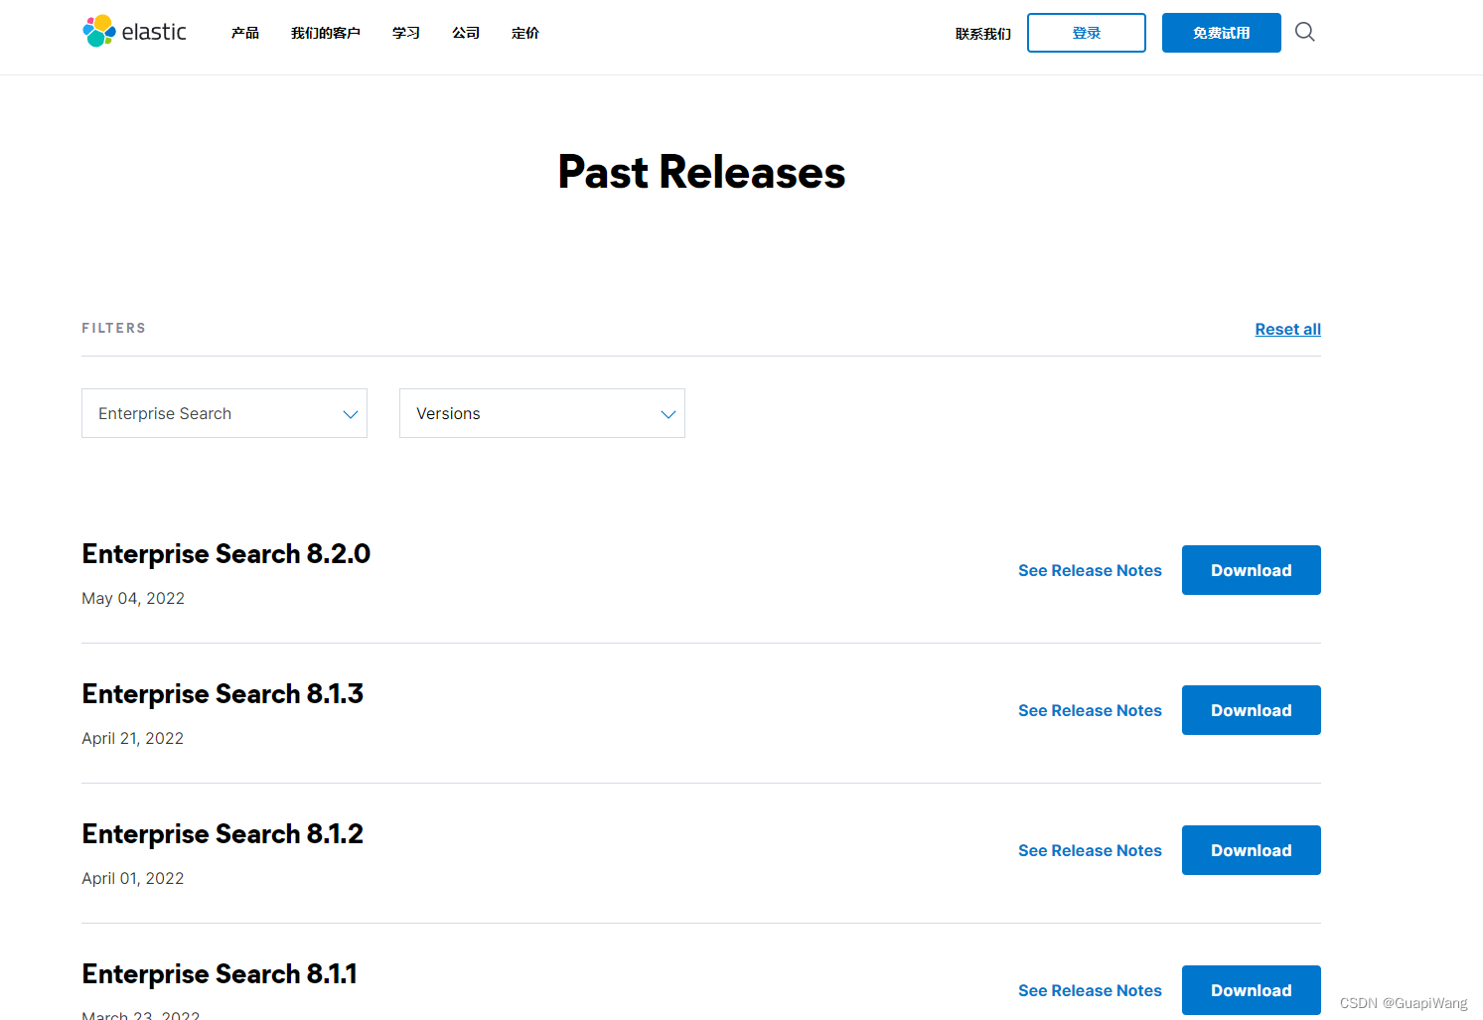Open the Versions filter dropdown
This screenshot has width=1483, height=1020.
tap(541, 413)
